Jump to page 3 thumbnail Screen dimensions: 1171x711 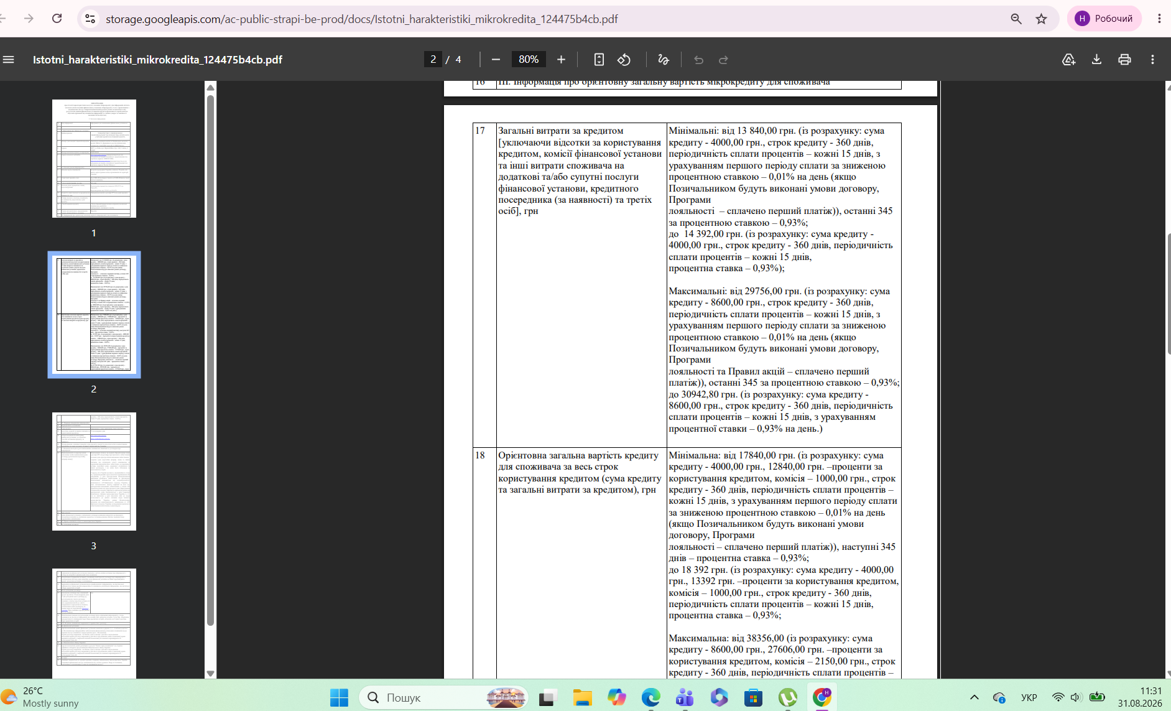tap(94, 471)
